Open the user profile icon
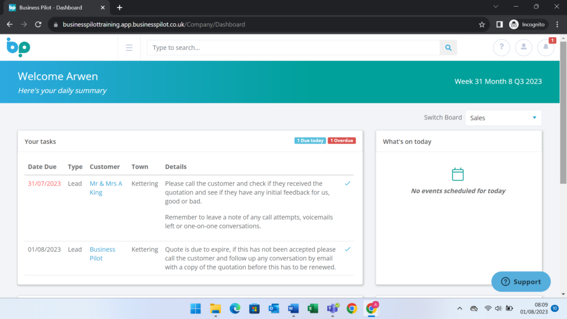 [523, 48]
